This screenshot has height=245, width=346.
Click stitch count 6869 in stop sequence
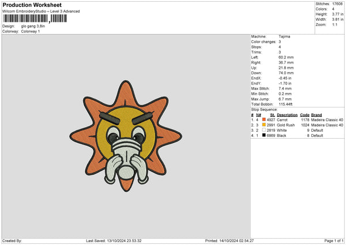(x=271, y=136)
